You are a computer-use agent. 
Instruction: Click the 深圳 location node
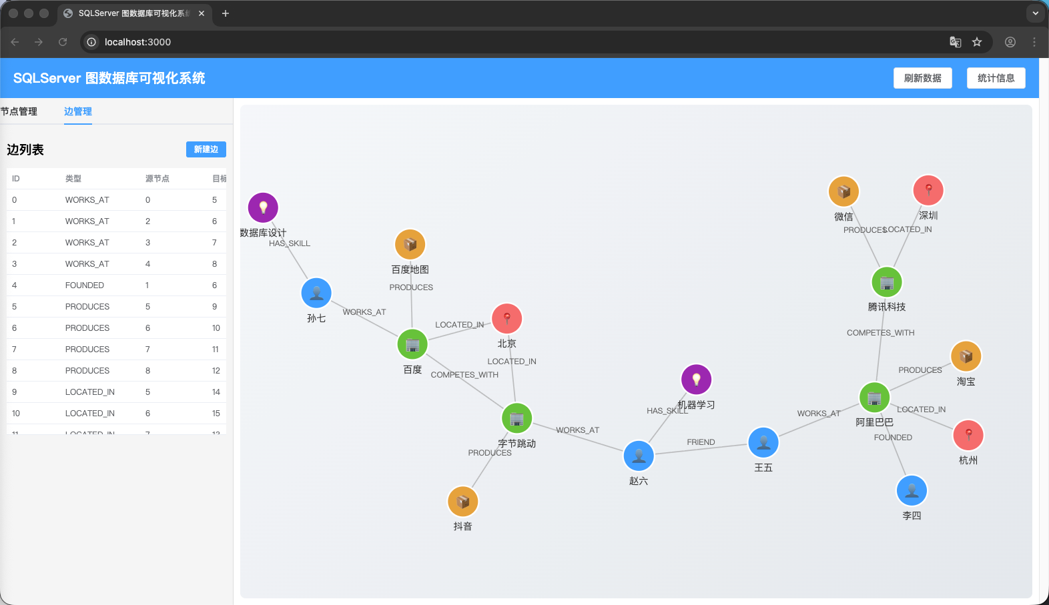click(928, 190)
